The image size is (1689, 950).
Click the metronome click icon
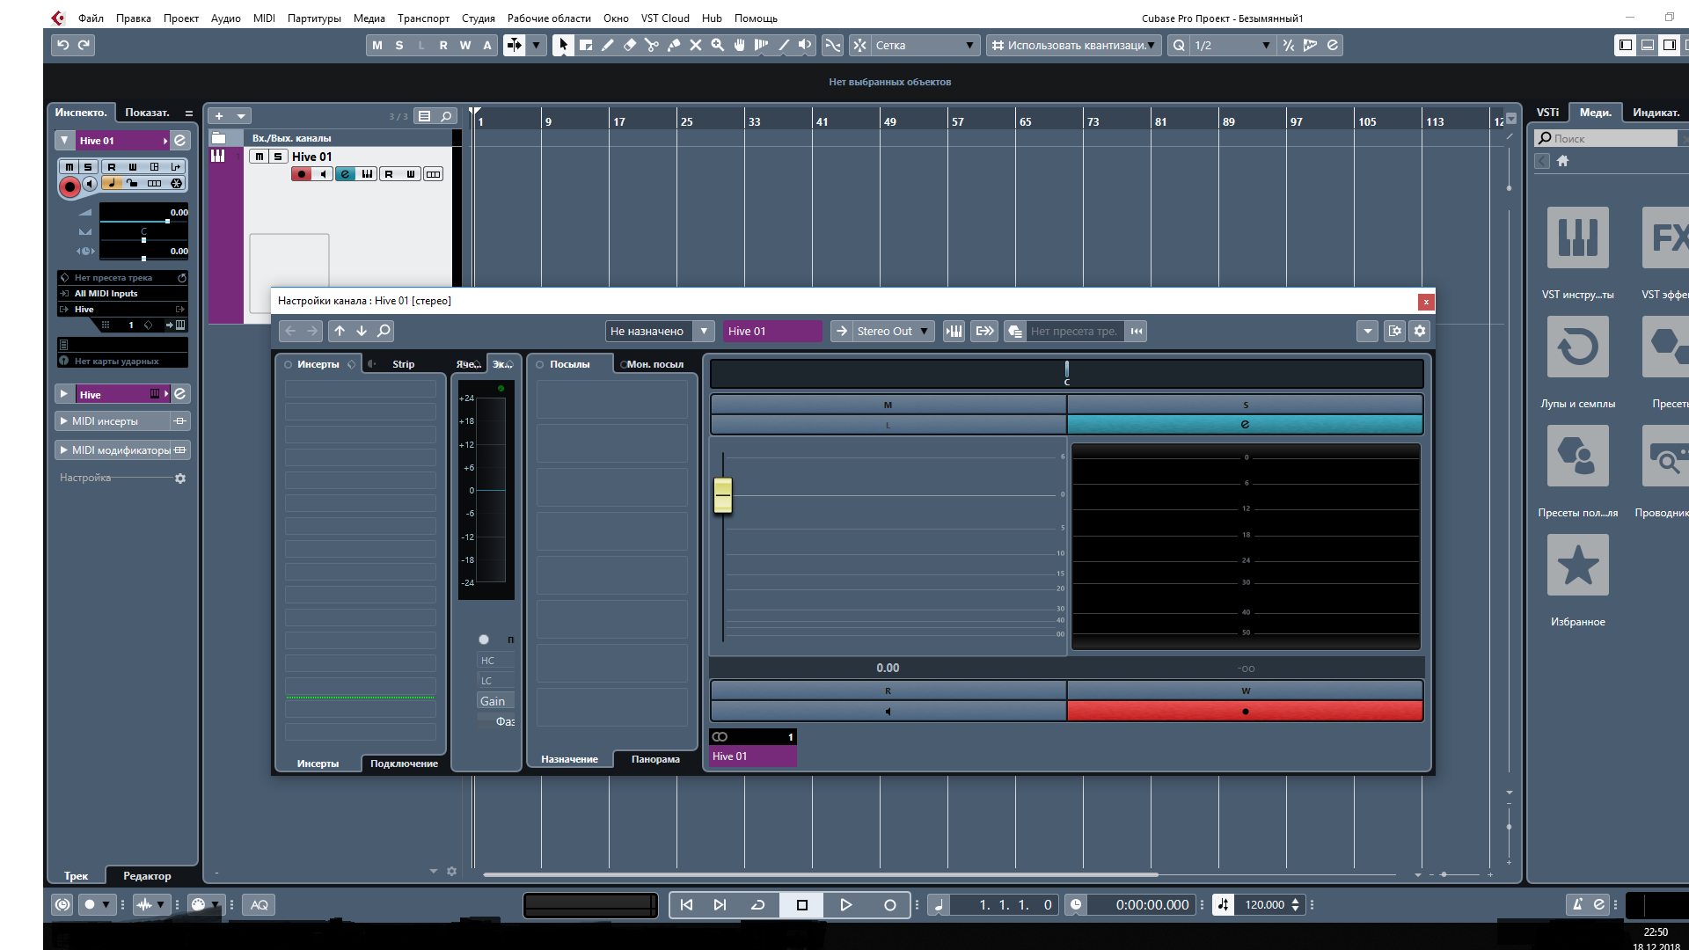1577,904
